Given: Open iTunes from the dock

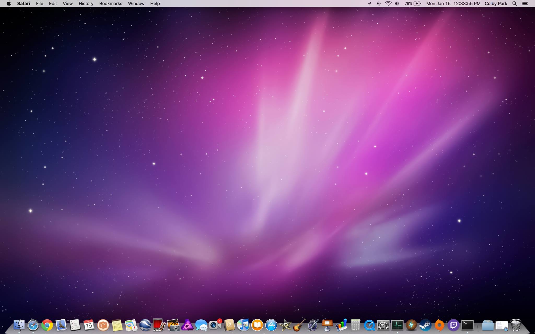Looking at the screenshot, I should (243, 325).
